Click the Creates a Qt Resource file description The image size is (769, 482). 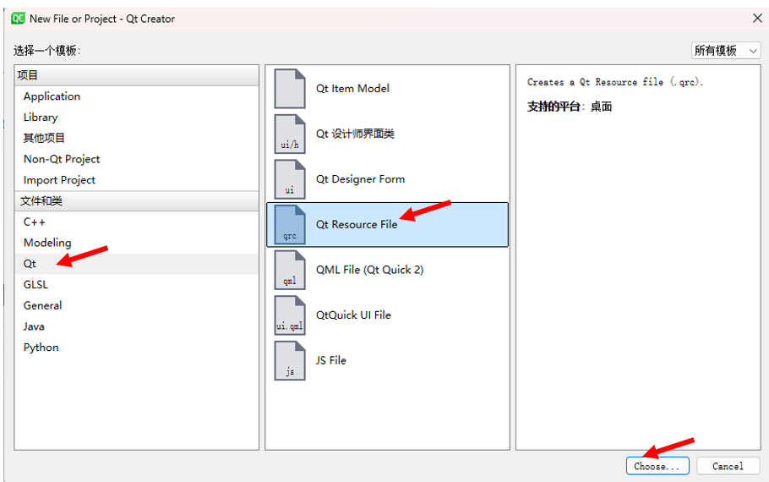(615, 82)
